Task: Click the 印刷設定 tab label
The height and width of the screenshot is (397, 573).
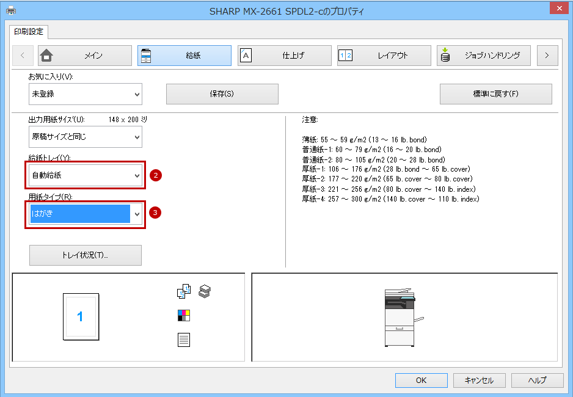Action: coord(29,32)
